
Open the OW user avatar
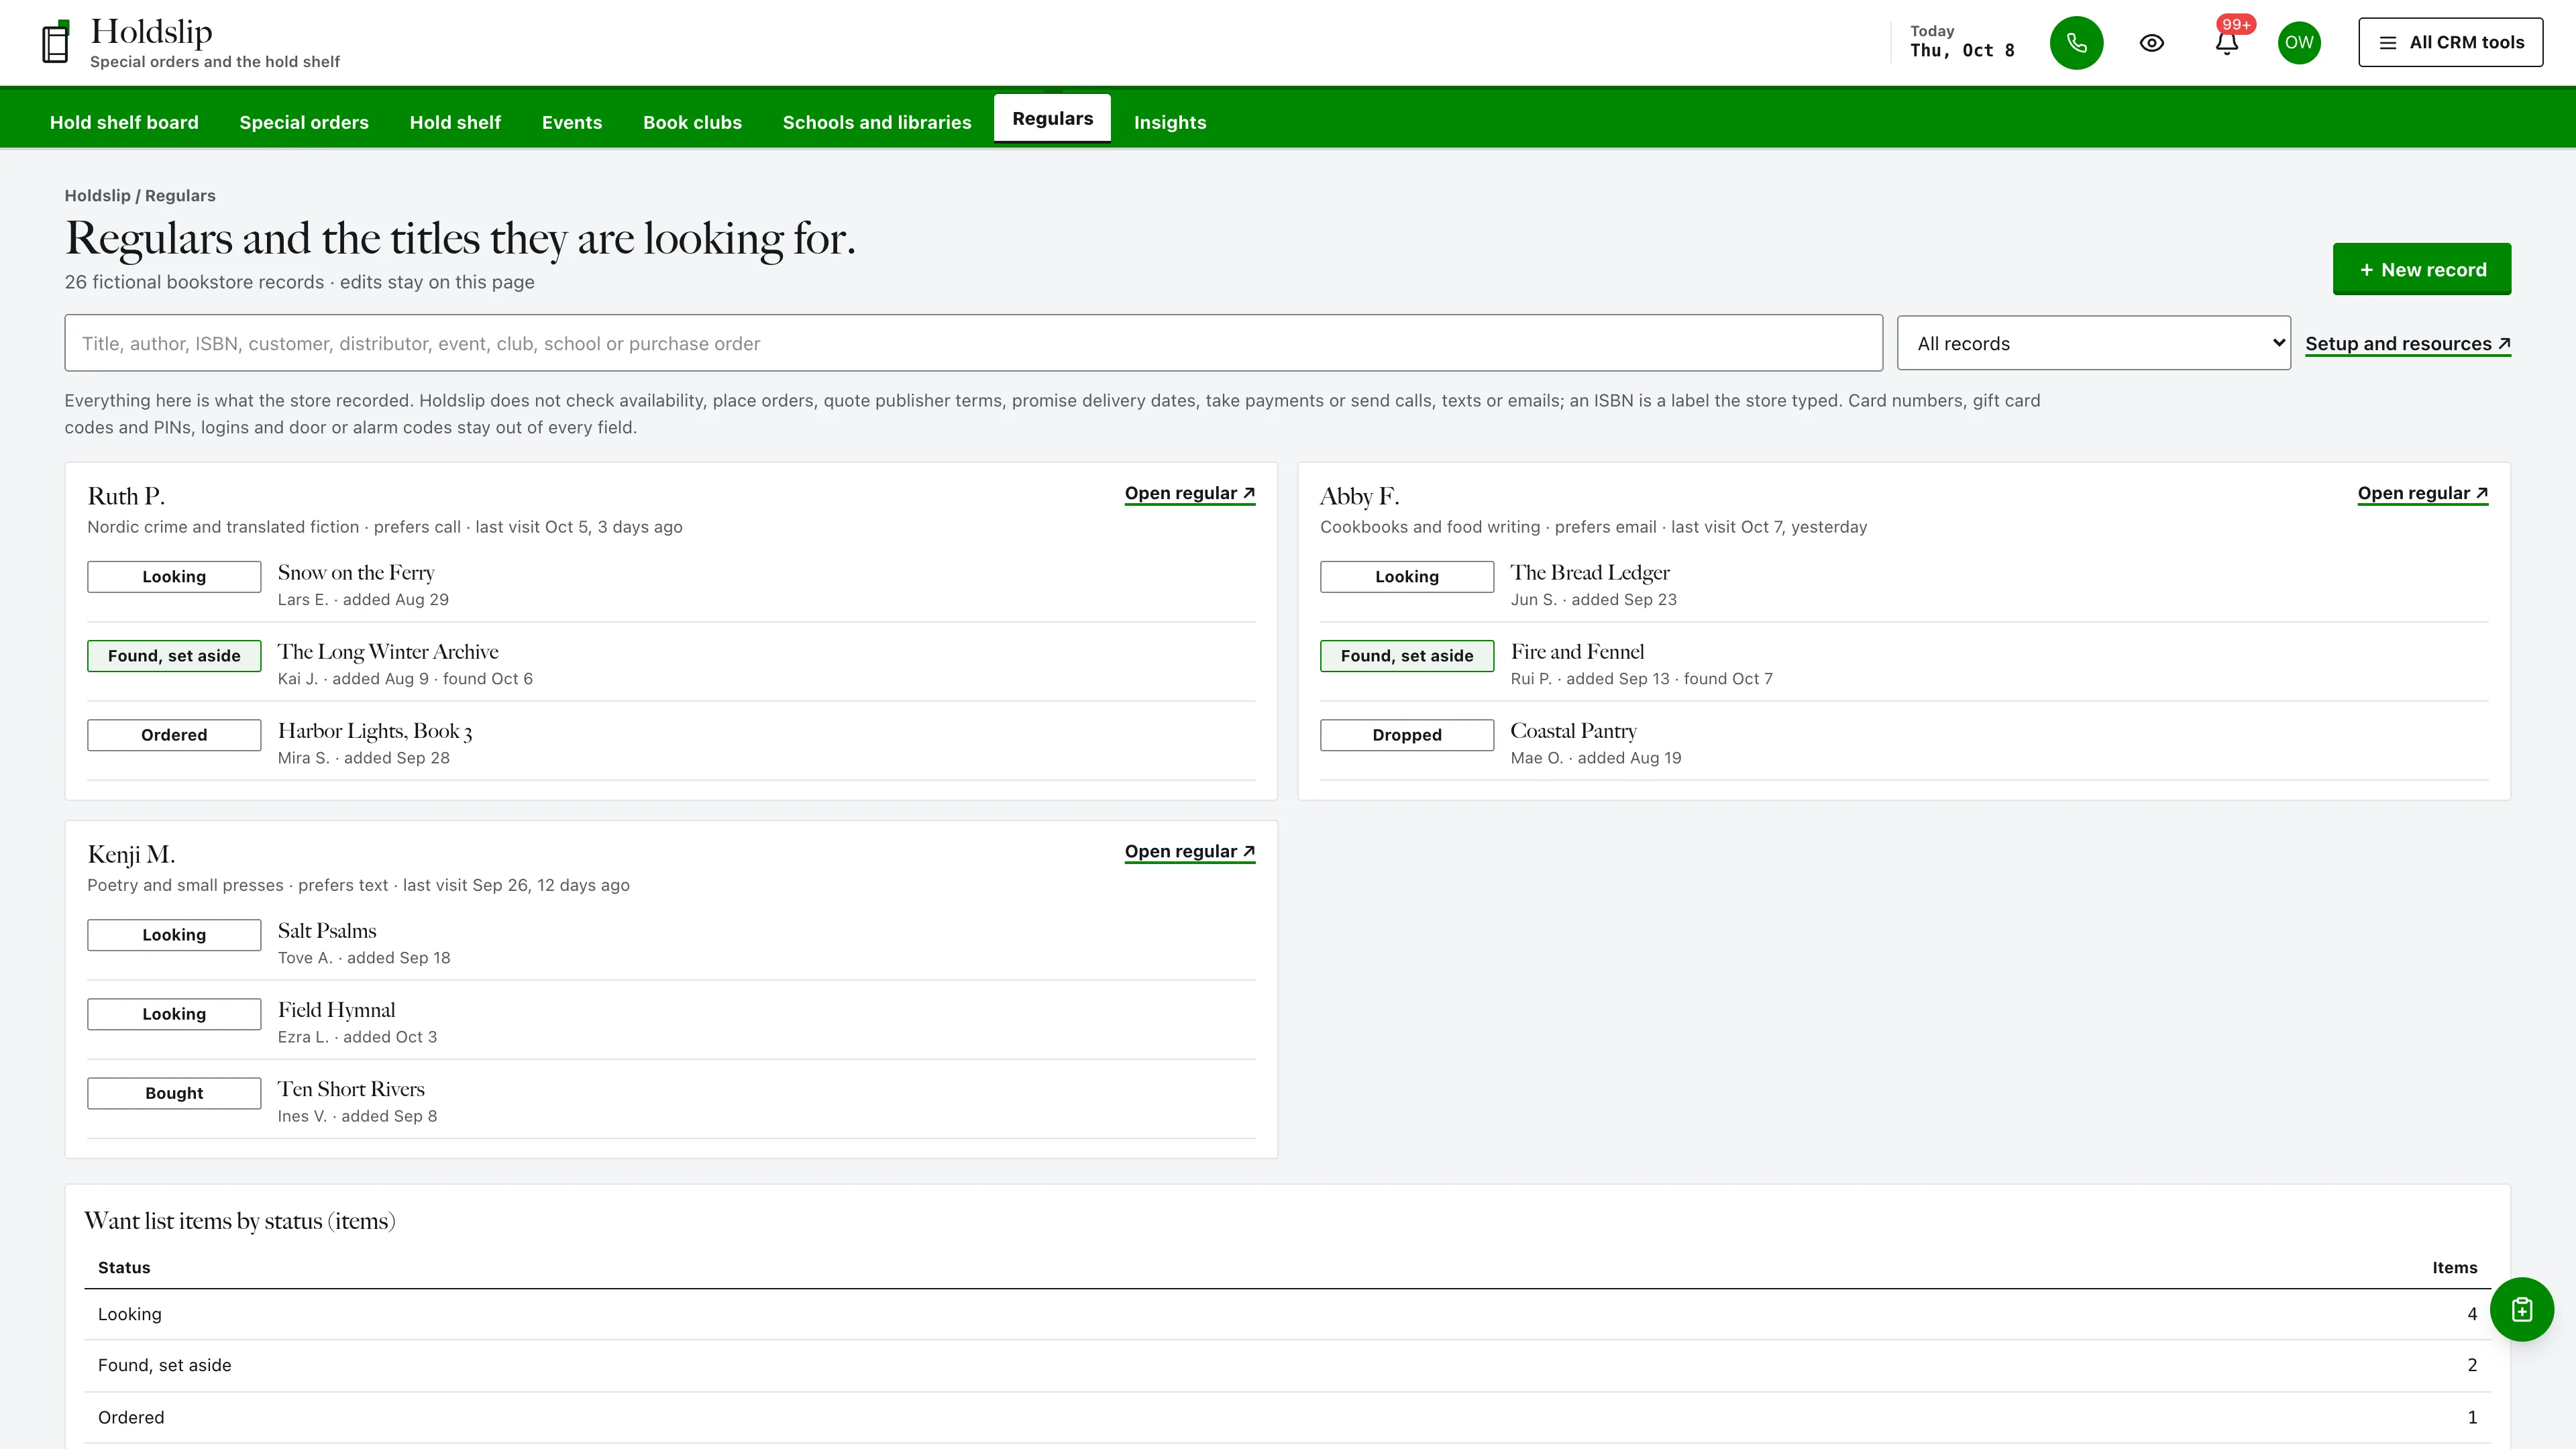(2298, 42)
